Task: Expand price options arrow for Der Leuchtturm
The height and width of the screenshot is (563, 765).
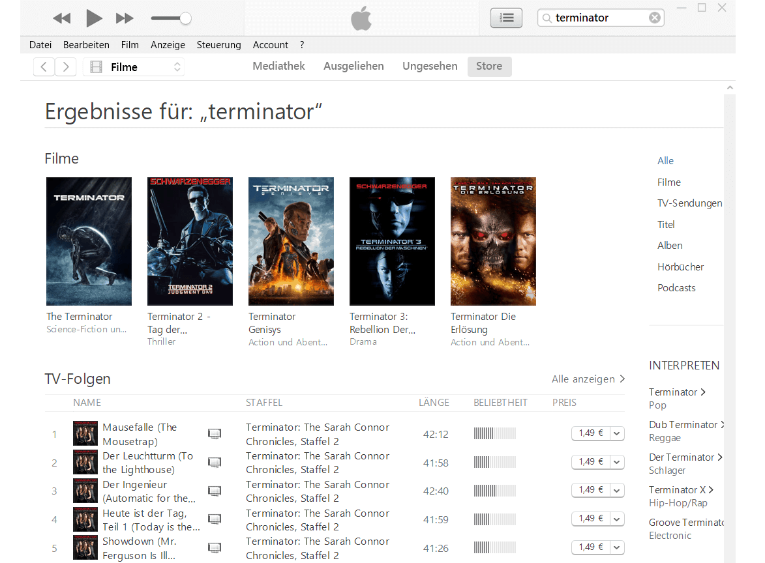Action: coord(617,462)
